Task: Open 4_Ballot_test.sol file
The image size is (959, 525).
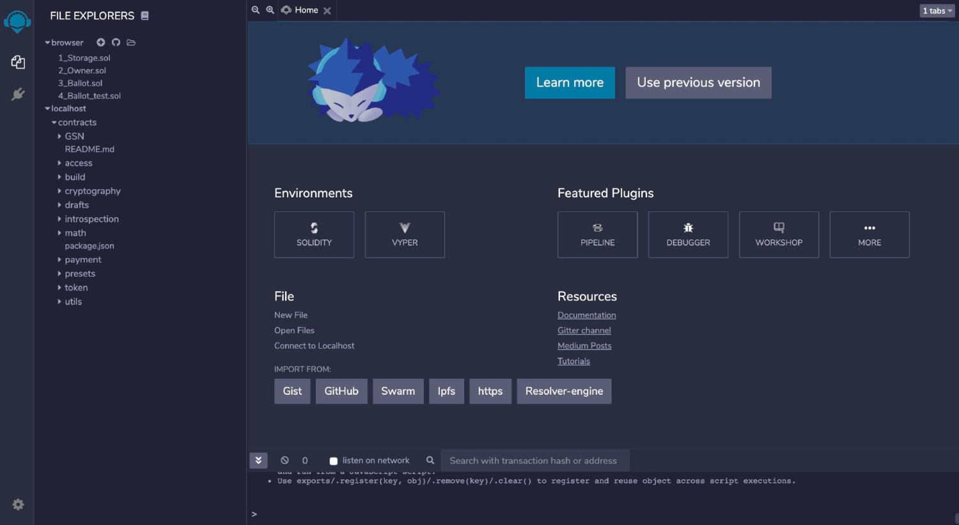Action: (x=90, y=96)
